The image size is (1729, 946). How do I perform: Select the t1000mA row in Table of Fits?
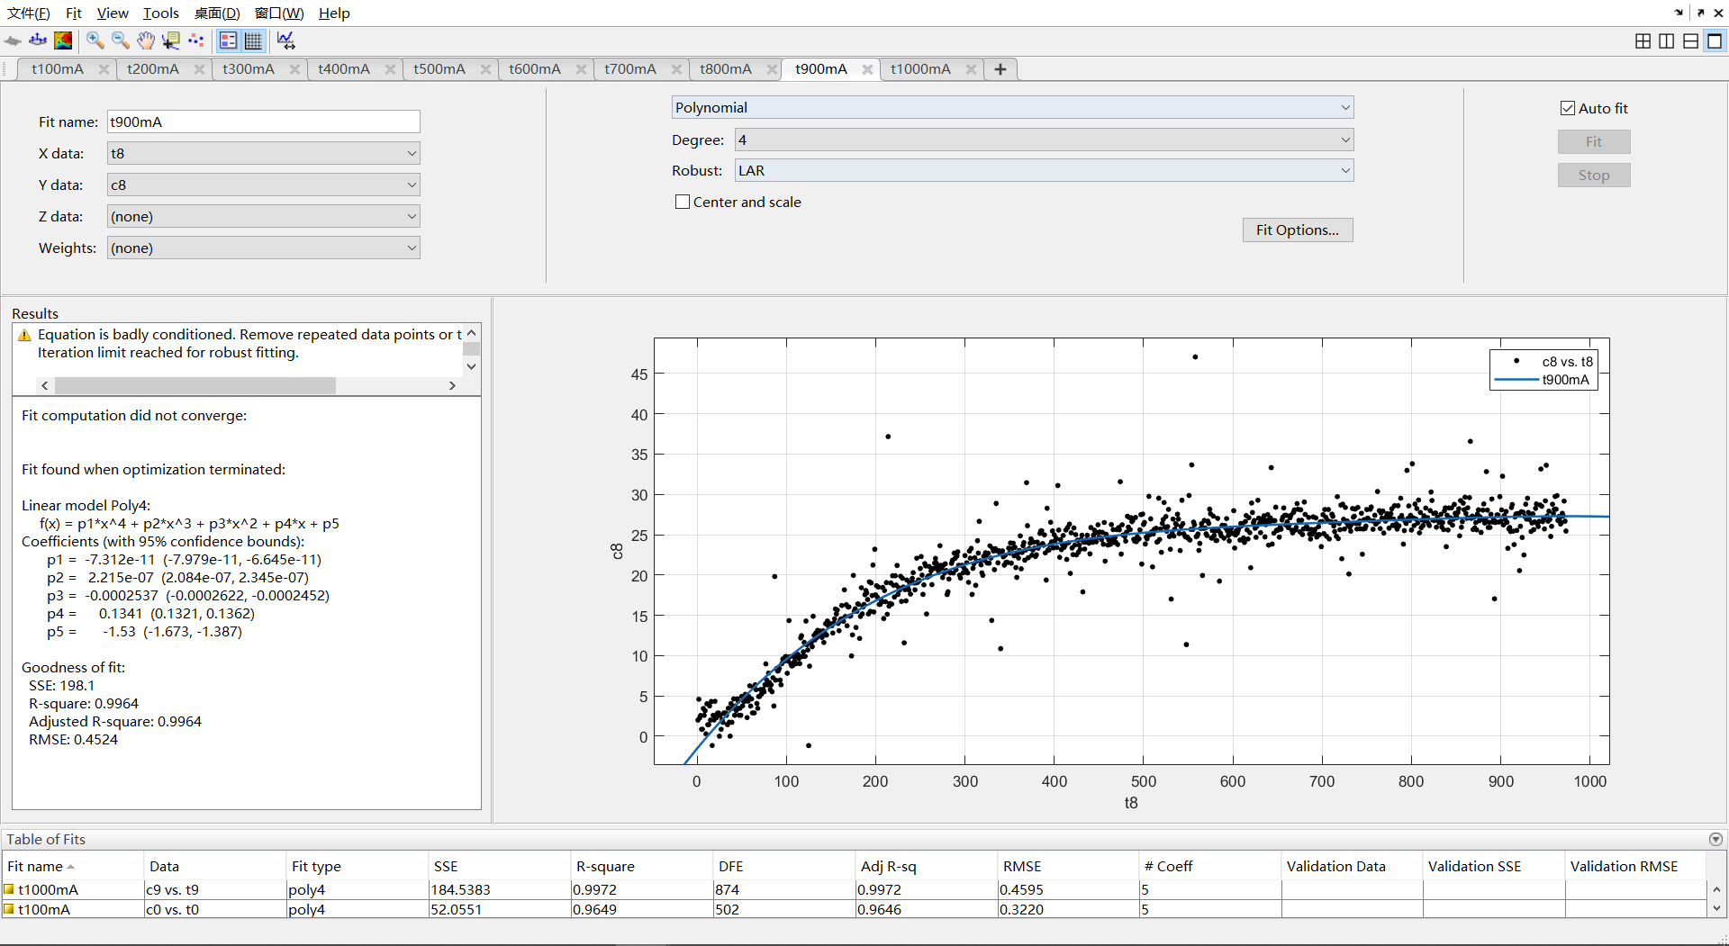tap(854, 889)
